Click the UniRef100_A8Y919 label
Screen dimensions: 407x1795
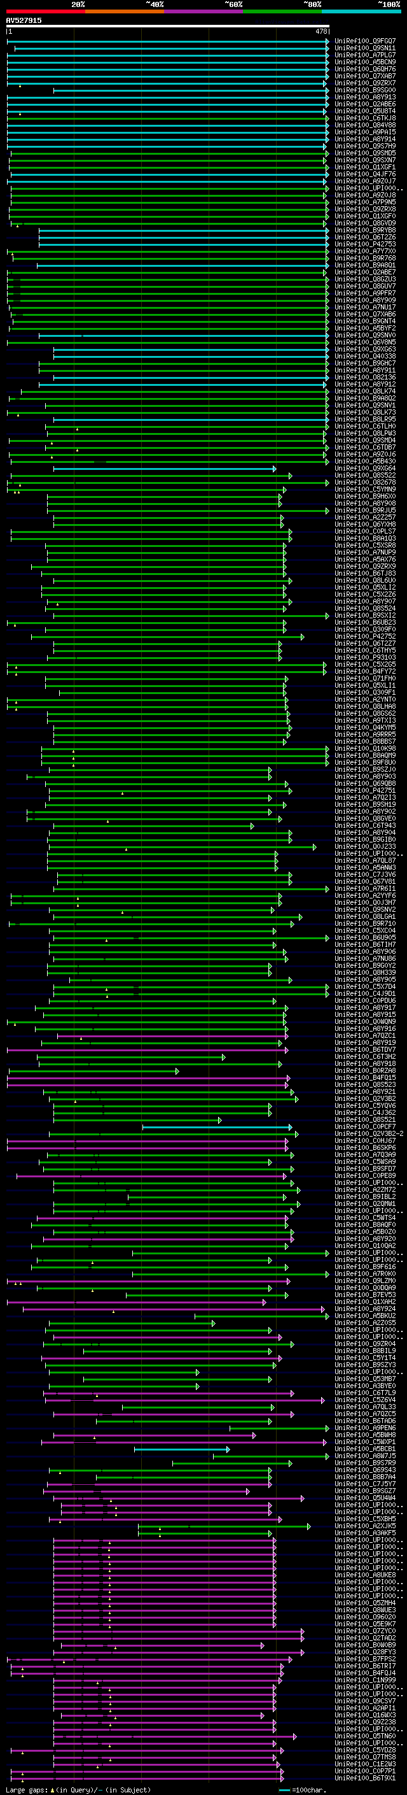(x=365, y=1042)
